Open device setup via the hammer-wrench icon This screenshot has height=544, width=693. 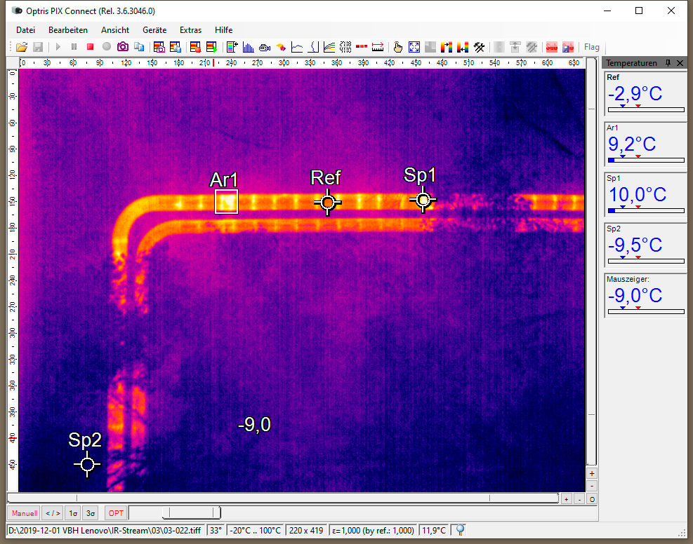coord(479,47)
